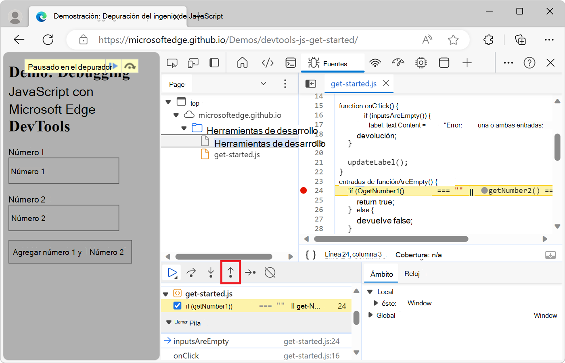
Task: Click the Step out of function button
Action: 230,273
